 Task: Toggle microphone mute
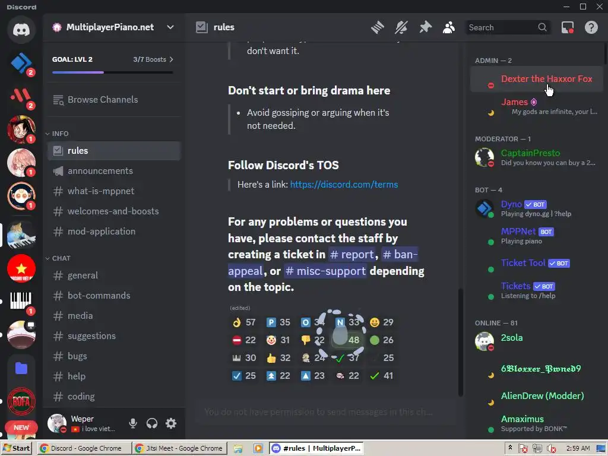click(133, 423)
